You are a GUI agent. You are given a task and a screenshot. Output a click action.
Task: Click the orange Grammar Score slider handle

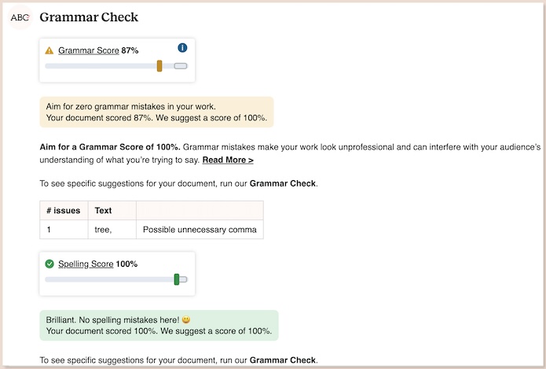point(159,66)
